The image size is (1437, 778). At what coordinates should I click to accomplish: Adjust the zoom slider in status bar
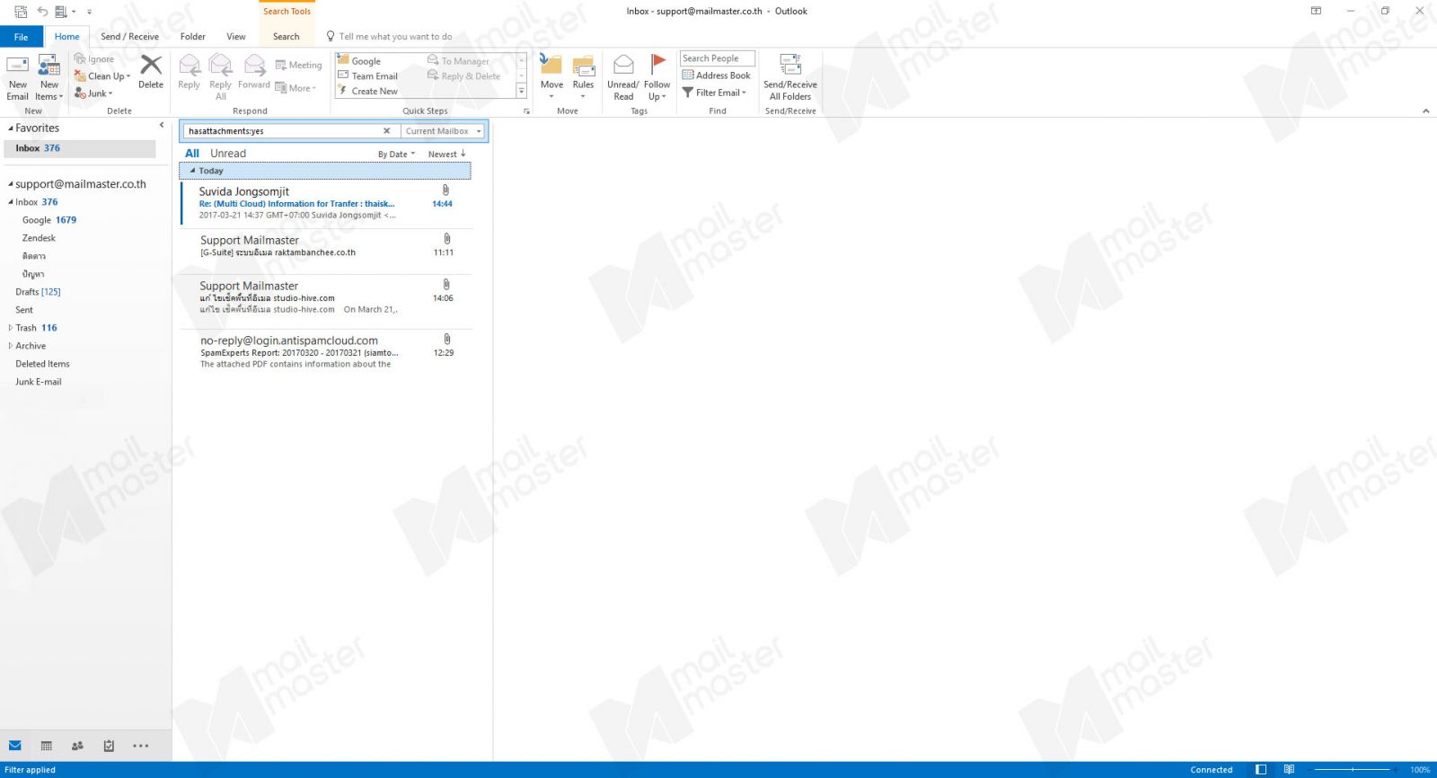pyautogui.click(x=1353, y=770)
